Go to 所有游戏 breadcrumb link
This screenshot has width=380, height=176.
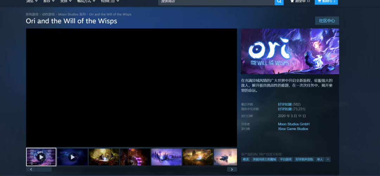(32, 14)
